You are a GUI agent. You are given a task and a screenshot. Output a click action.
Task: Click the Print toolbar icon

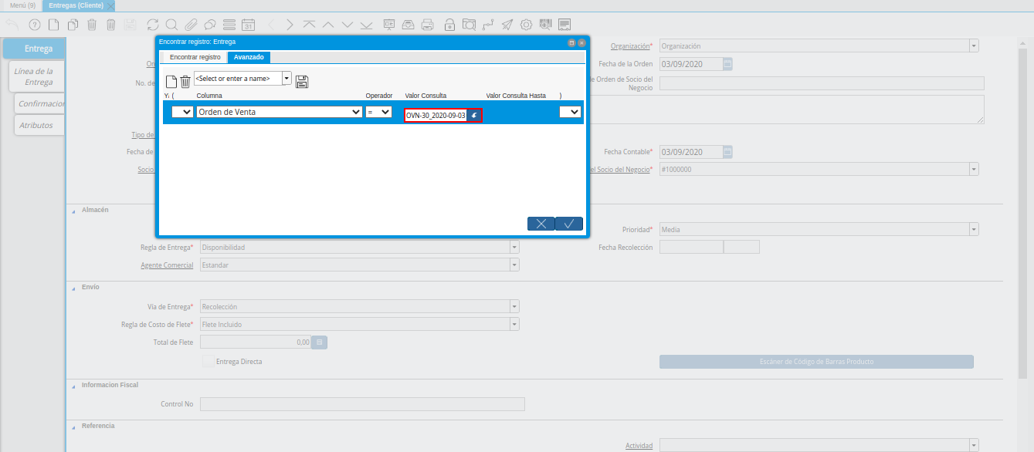tap(428, 25)
